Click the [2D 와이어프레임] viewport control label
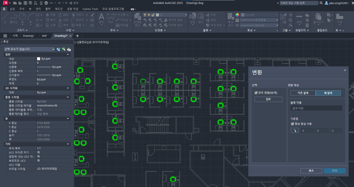Screen dimensions: 354x187 point(98,42)
